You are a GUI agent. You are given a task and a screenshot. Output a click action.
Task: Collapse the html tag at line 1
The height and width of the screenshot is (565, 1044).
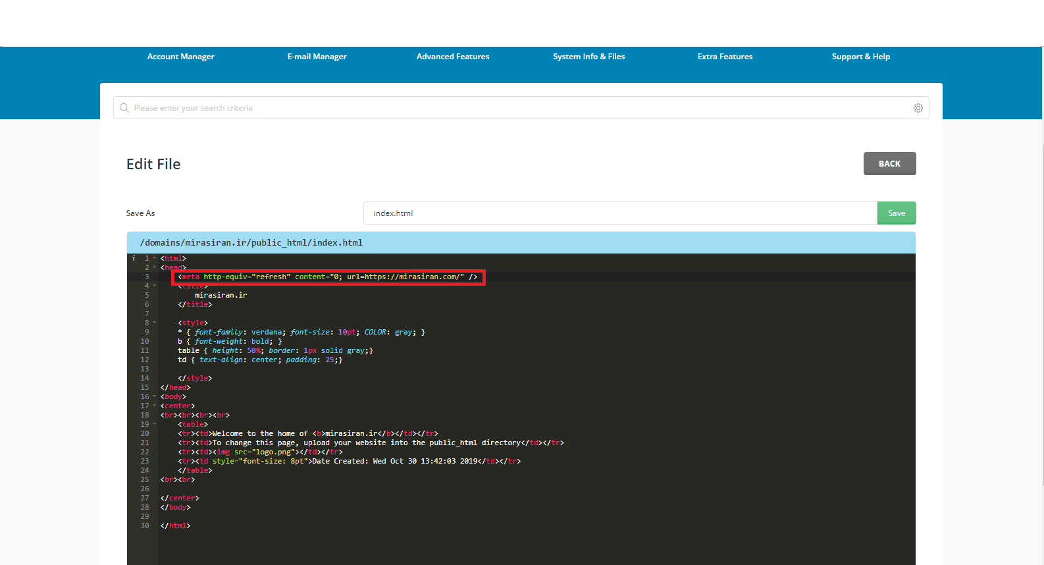point(155,258)
